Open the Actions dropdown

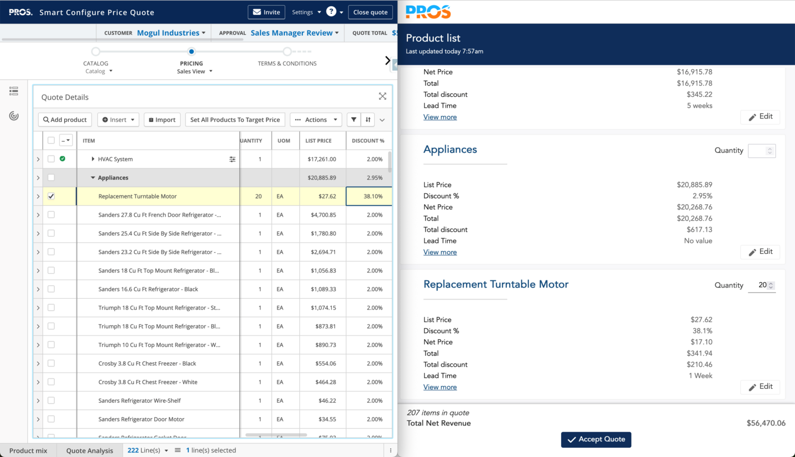coord(316,119)
